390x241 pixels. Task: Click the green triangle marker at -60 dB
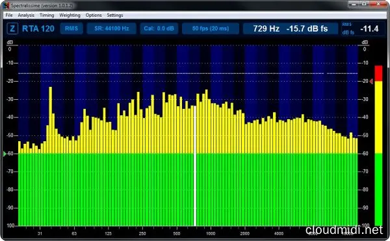(5, 154)
